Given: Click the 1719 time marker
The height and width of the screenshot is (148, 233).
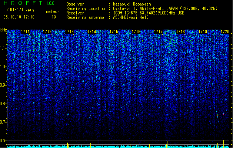Looking at the screenshot, I should pyautogui.click(x=203, y=32).
